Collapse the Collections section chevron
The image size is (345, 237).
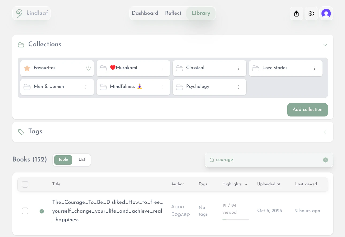[x=325, y=45]
